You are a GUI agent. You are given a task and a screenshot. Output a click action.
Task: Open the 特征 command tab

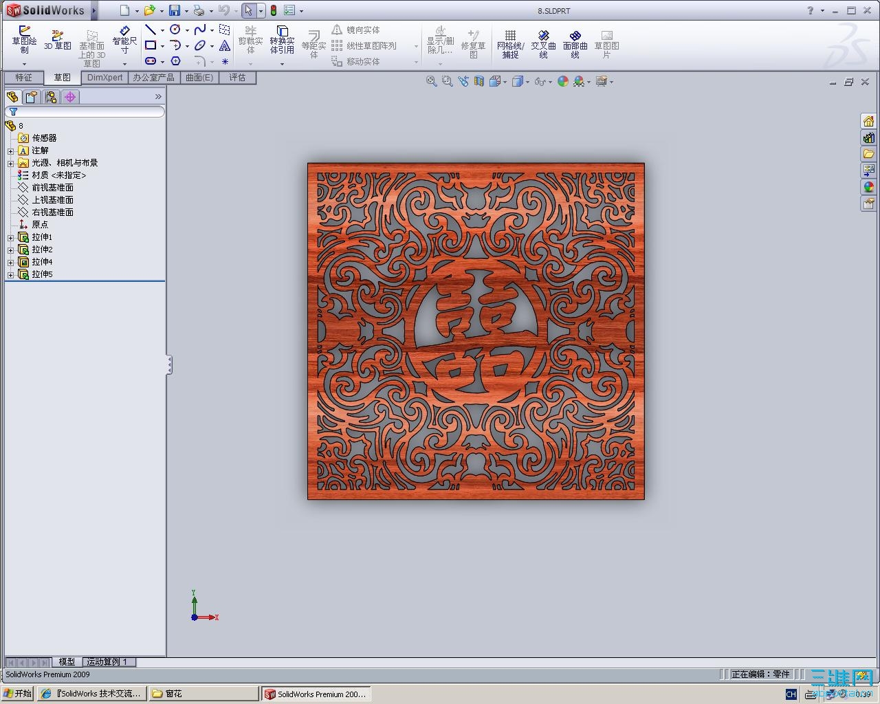24,78
